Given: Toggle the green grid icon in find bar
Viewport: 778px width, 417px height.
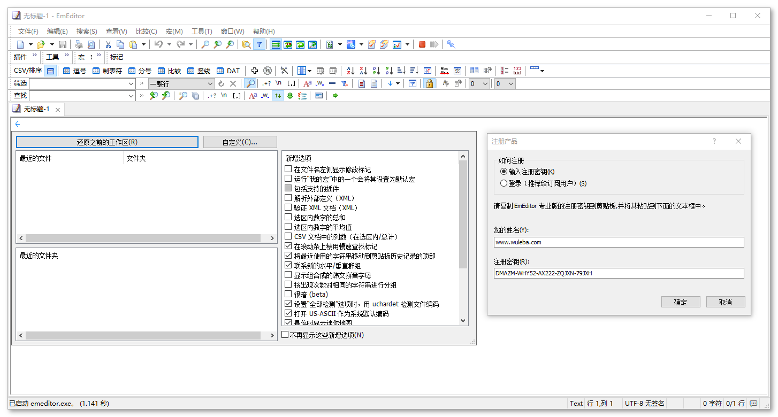Looking at the screenshot, I should click(290, 96).
